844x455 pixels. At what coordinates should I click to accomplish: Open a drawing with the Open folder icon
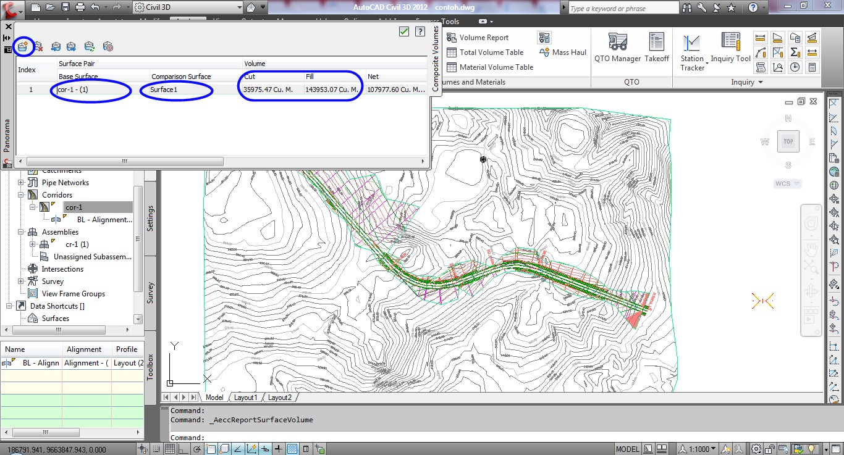click(50, 8)
